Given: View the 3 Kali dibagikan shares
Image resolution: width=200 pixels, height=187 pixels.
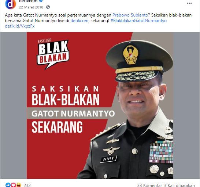Looking at the screenshot, I should tap(179, 185).
